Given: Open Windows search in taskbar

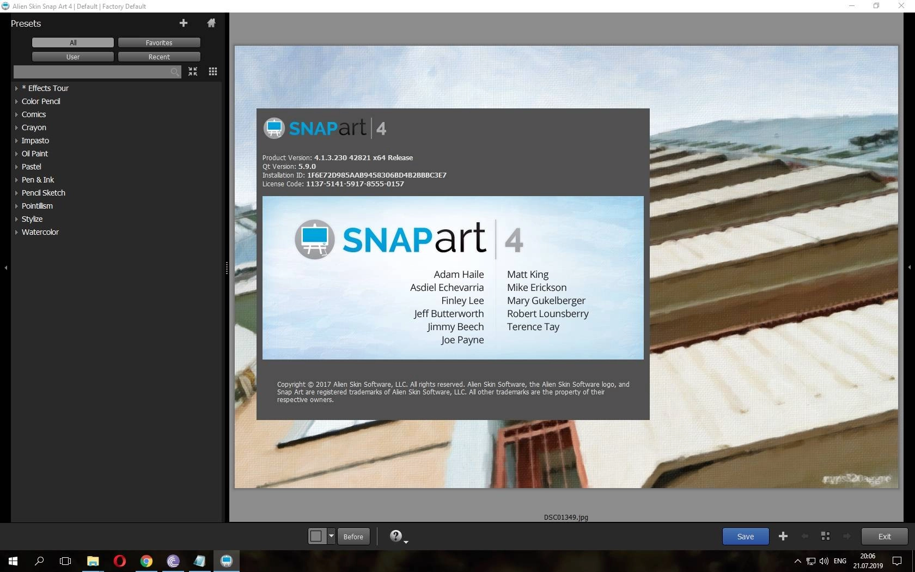Looking at the screenshot, I should point(39,561).
